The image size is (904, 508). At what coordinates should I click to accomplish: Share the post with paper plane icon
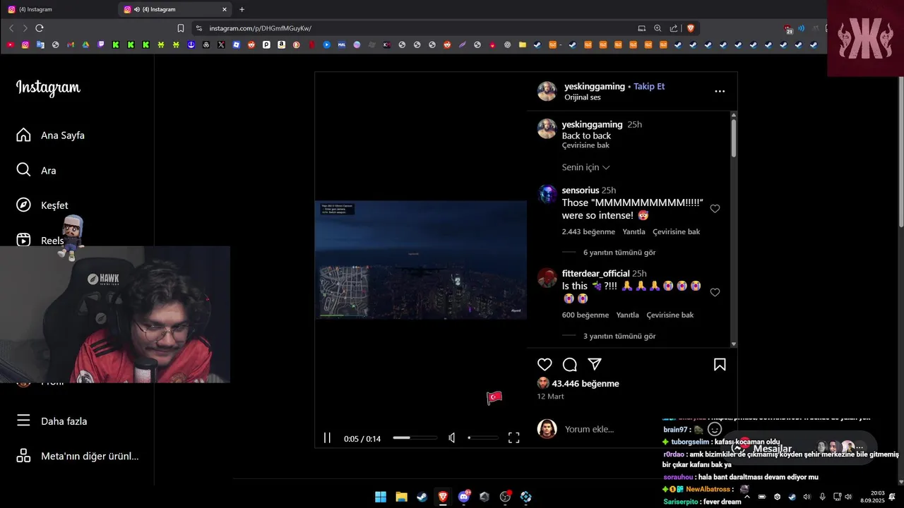click(595, 364)
